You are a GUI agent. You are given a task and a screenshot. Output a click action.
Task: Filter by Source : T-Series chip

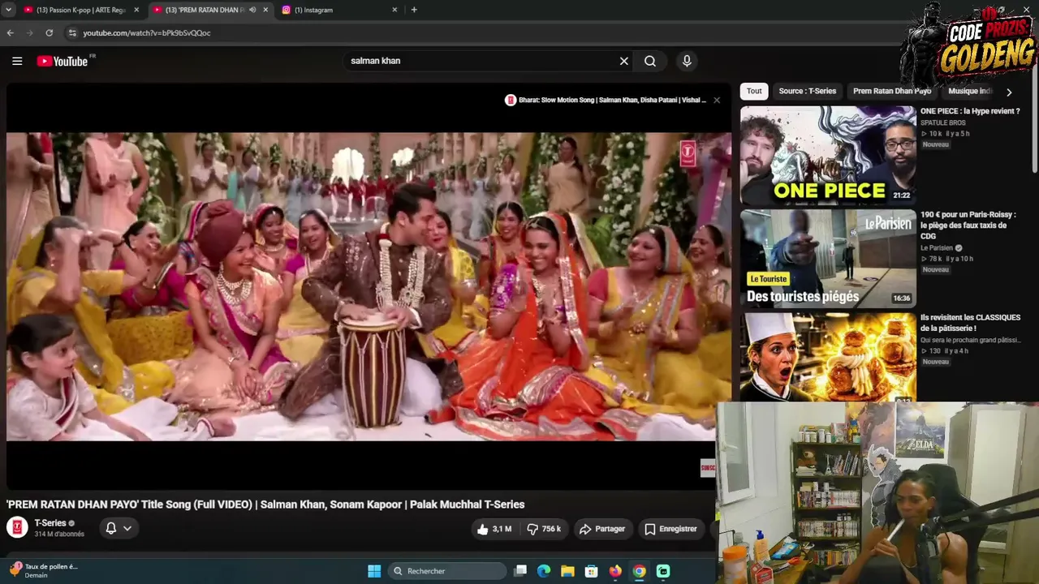tap(808, 91)
